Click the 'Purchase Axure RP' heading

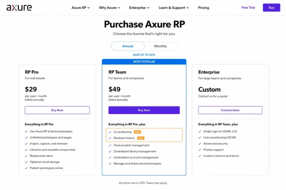[144, 24]
